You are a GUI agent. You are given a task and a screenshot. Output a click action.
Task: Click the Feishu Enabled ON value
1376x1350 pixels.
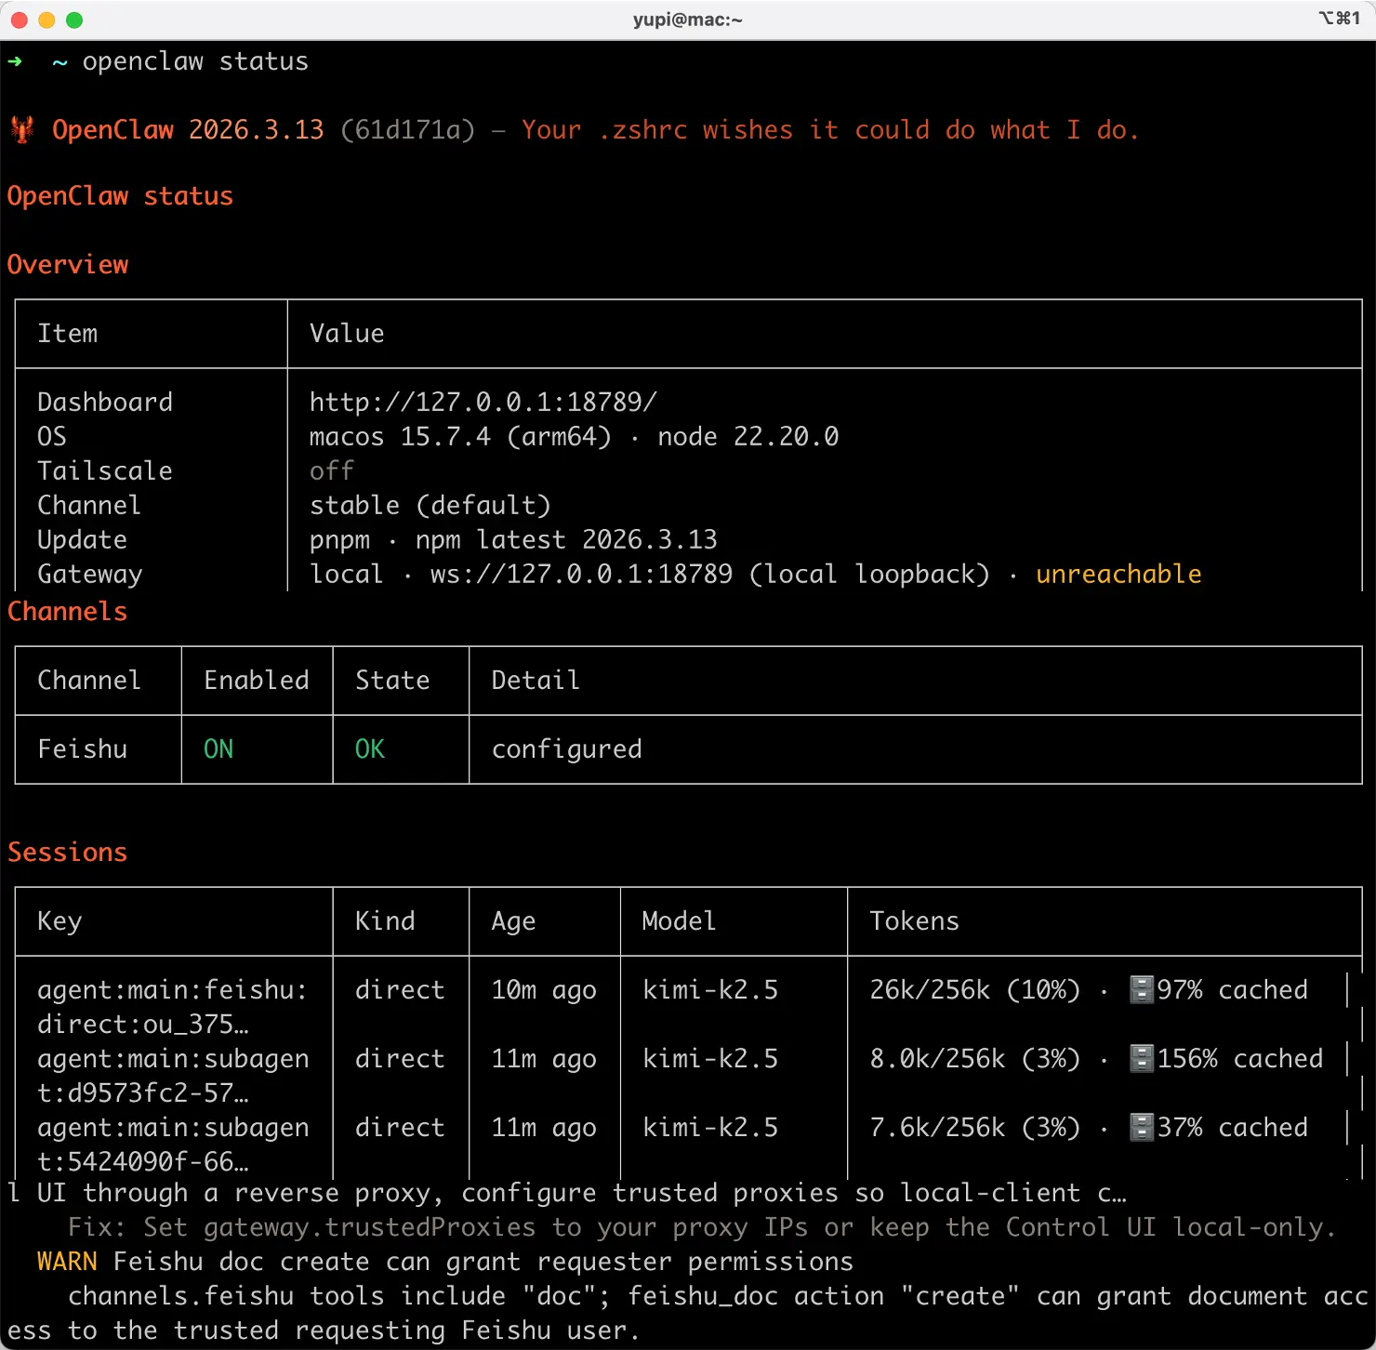[218, 748]
